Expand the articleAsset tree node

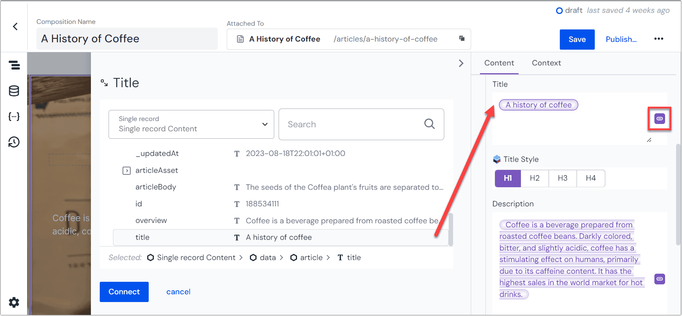click(x=127, y=171)
